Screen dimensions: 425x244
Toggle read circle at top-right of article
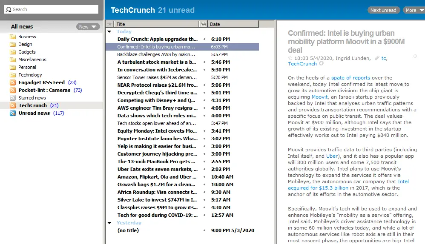pos(415,56)
